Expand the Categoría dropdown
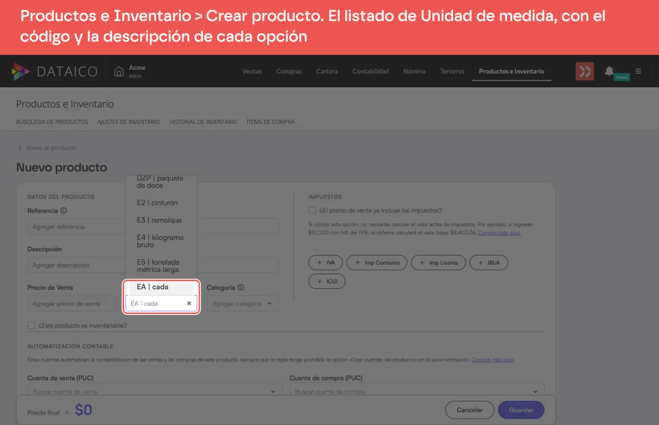Image resolution: width=659 pixels, height=425 pixels. (242, 304)
